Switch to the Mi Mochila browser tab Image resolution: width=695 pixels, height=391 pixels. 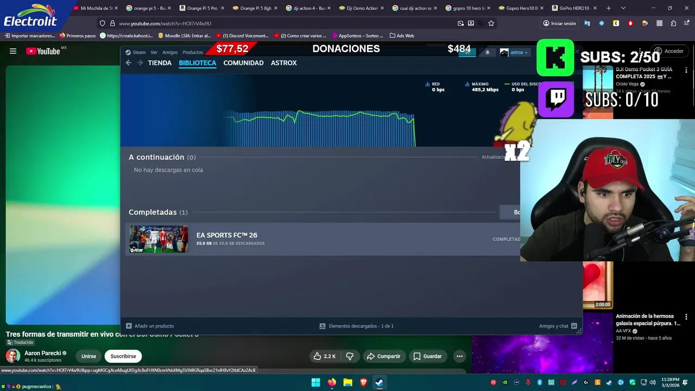(x=96, y=8)
